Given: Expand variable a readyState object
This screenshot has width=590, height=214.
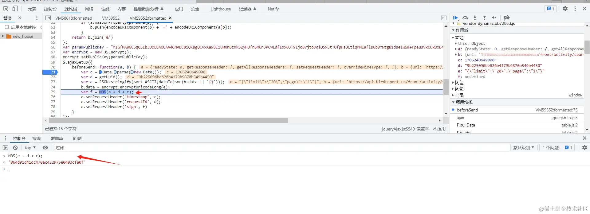Looking at the screenshot, I should pyautogui.click(x=456, y=49).
